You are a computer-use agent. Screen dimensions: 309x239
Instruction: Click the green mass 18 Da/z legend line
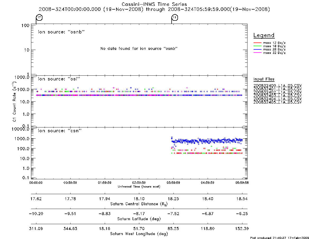[257, 46]
